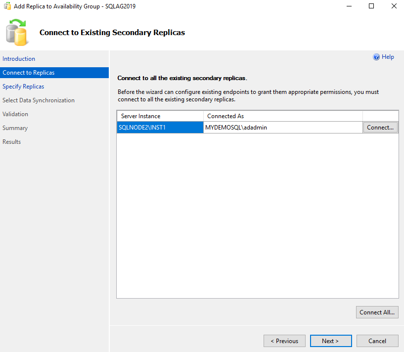Select the Results step
This screenshot has height=352, width=404.
click(12, 141)
